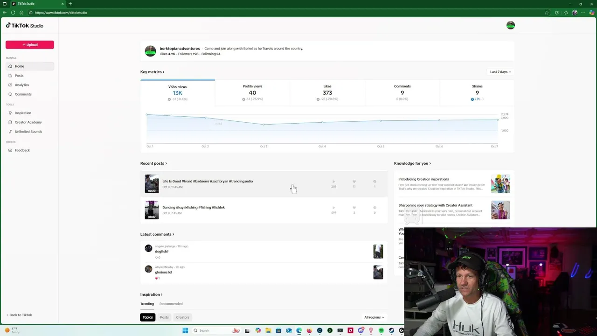Image resolution: width=597 pixels, height=336 pixels.
Task: Select the Shares metric tab
Action: [x=477, y=93]
